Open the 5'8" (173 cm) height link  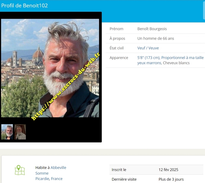point(148,57)
